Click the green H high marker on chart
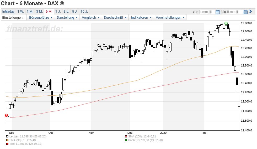 tap(226, 23)
